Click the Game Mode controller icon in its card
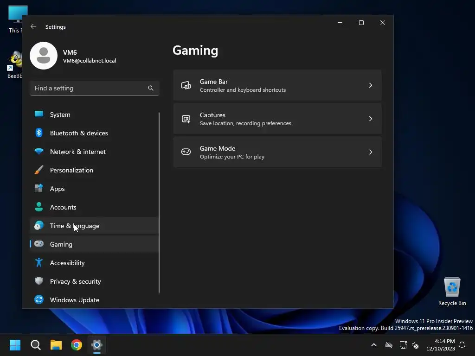 (186, 152)
